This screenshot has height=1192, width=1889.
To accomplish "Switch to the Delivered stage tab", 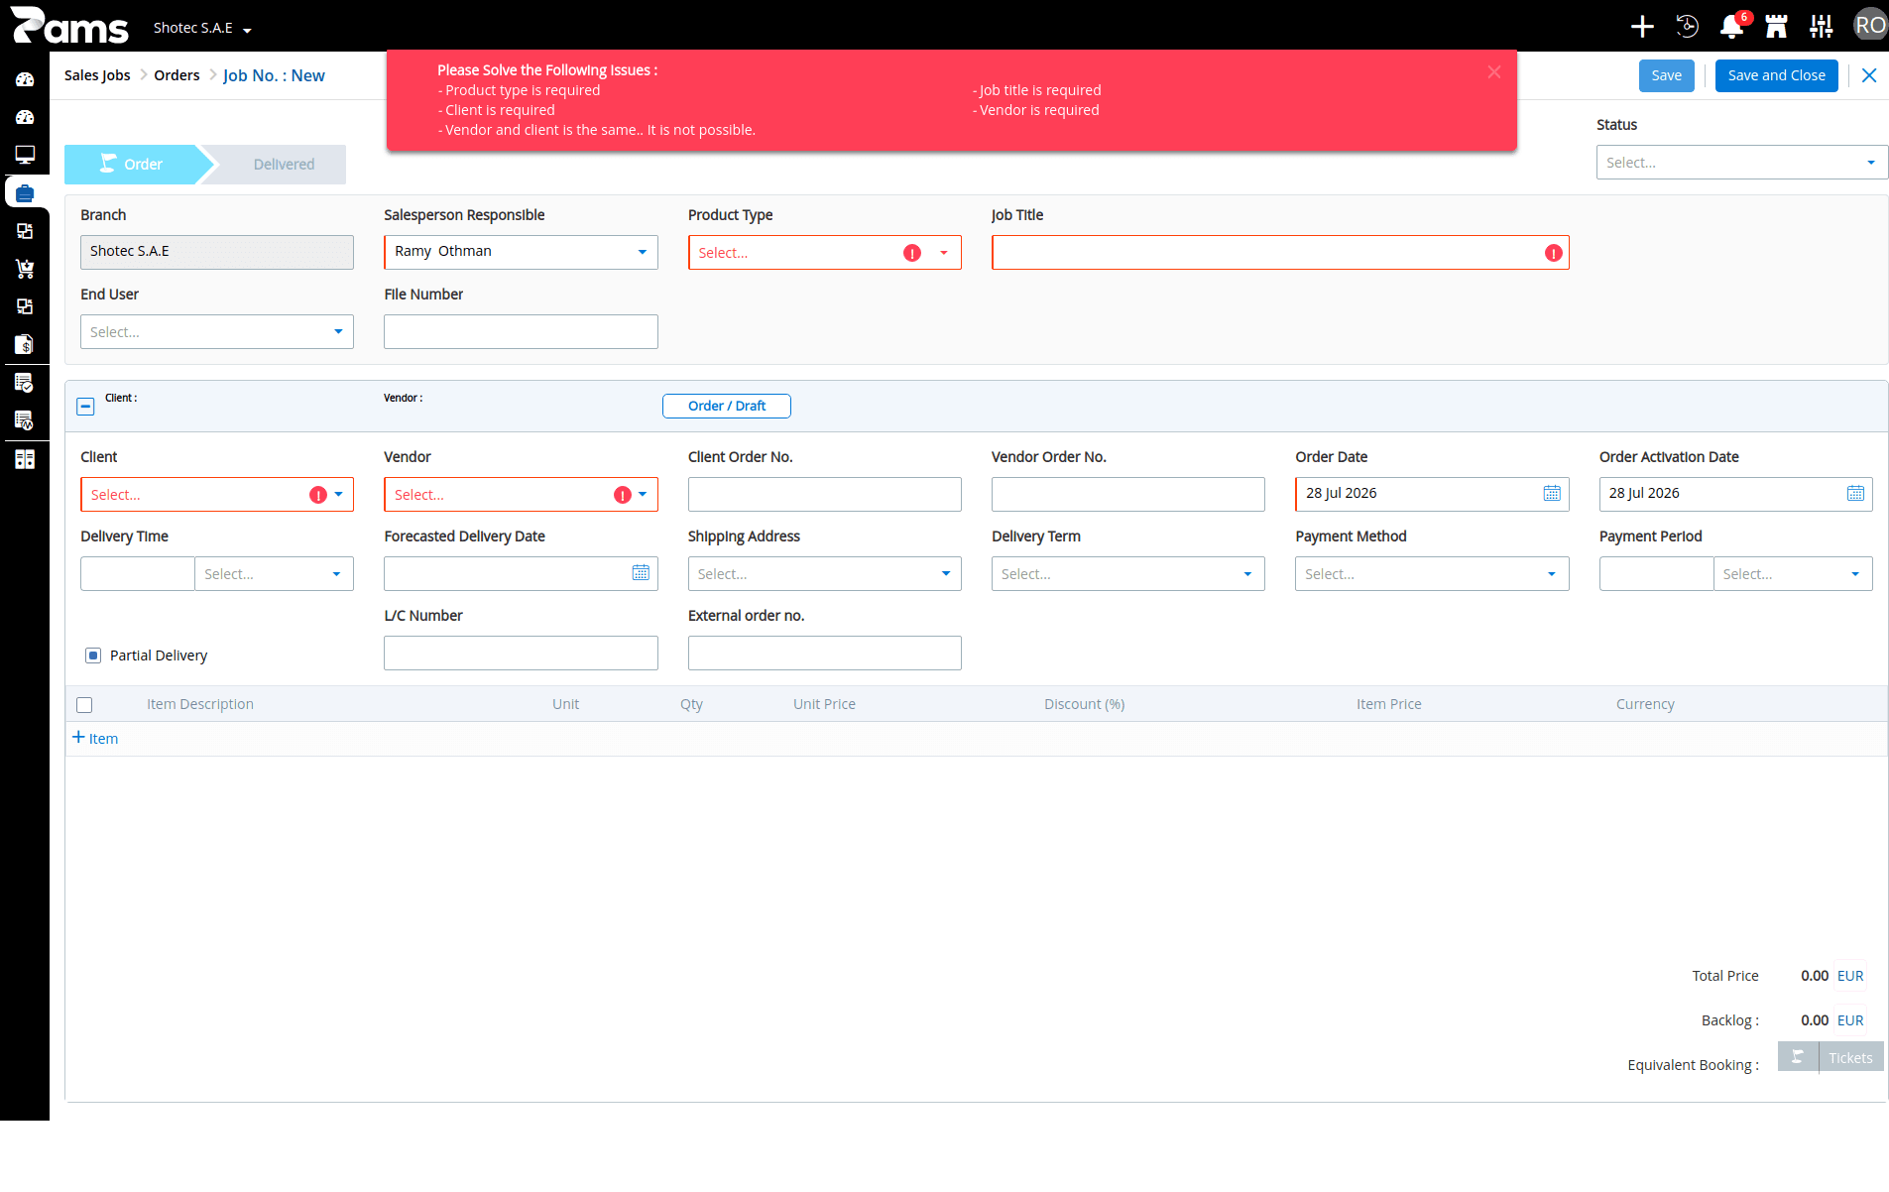I will point(284,165).
